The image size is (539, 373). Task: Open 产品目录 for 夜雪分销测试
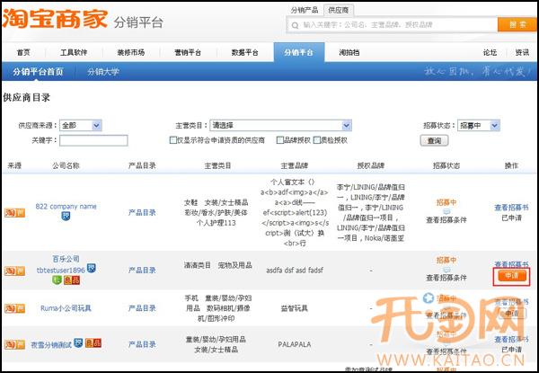point(142,344)
